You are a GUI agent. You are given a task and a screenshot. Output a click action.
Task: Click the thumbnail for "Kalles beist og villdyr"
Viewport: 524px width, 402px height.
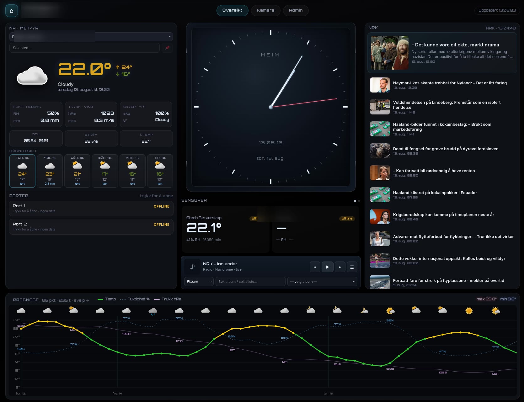coord(380,261)
